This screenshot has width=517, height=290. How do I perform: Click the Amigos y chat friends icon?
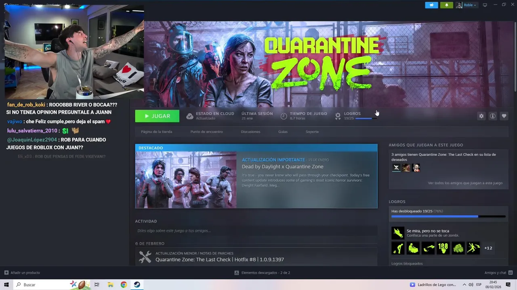[x=510, y=273]
